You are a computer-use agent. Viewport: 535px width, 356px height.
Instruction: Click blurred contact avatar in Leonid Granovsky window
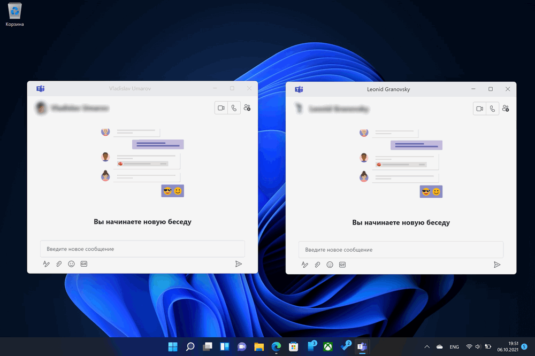click(299, 109)
